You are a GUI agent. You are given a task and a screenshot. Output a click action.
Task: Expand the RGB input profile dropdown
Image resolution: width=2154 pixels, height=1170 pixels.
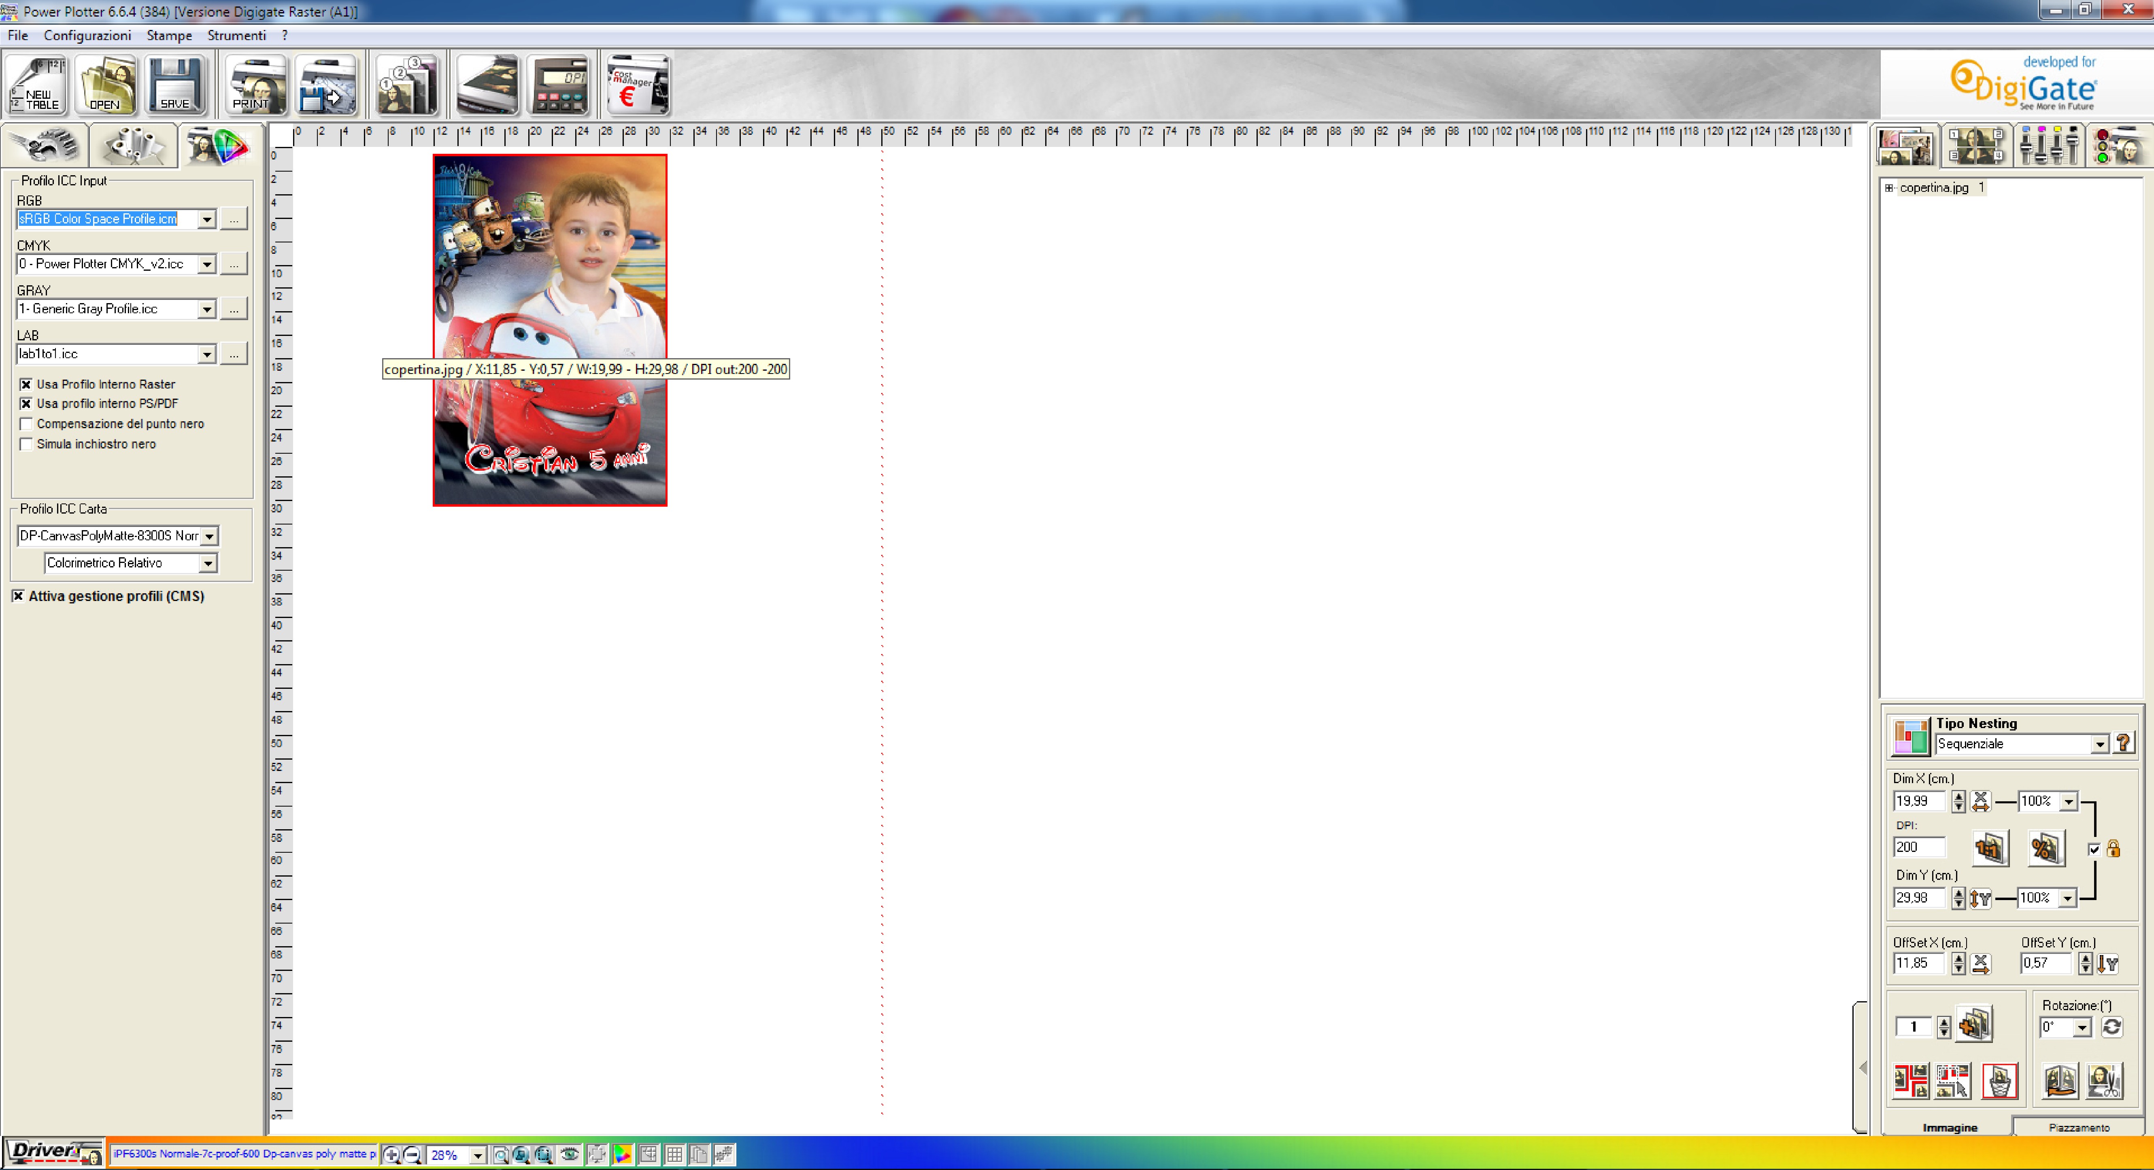(x=206, y=219)
